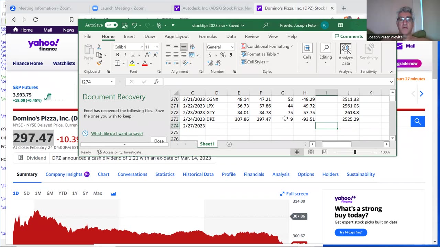Image resolution: width=440 pixels, height=247 pixels.
Task: Open Yahoo Historical Data tab
Action: pos(198,174)
